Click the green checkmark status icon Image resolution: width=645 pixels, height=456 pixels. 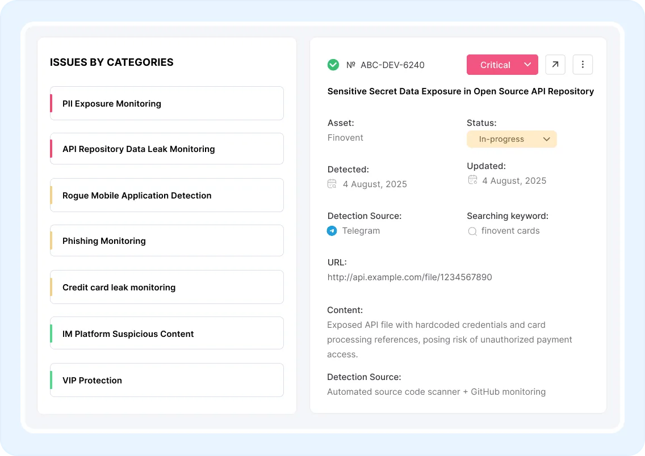pos(333,65)
